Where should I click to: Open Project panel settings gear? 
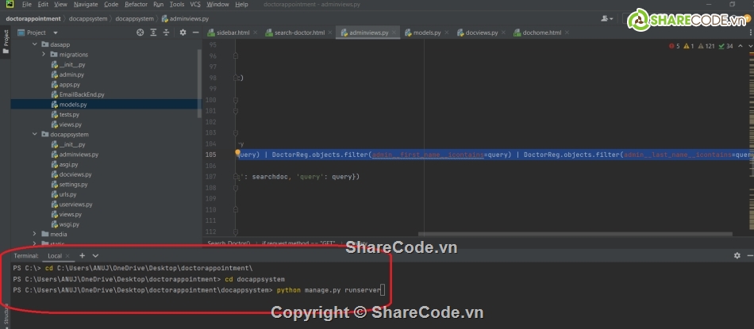pyautogui.click(x=183, y=33)
